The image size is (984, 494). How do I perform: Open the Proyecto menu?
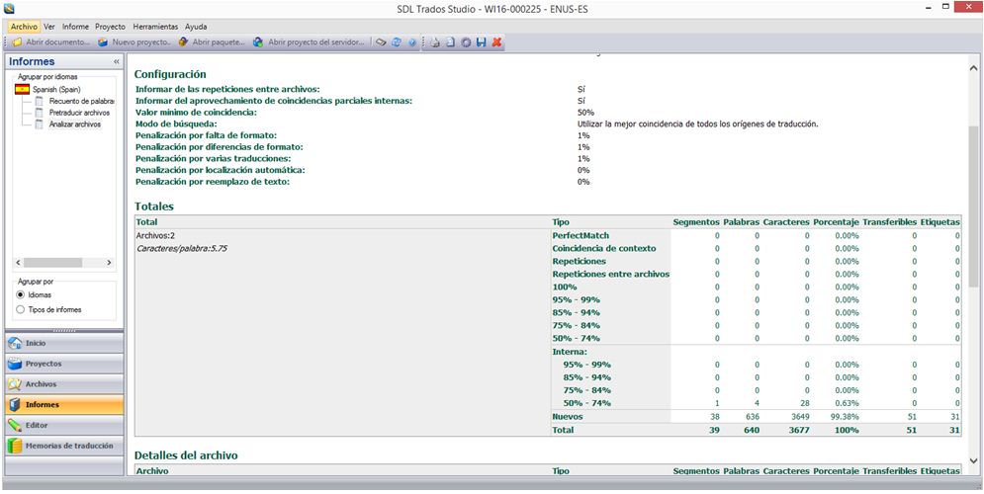tap(111, 27)
